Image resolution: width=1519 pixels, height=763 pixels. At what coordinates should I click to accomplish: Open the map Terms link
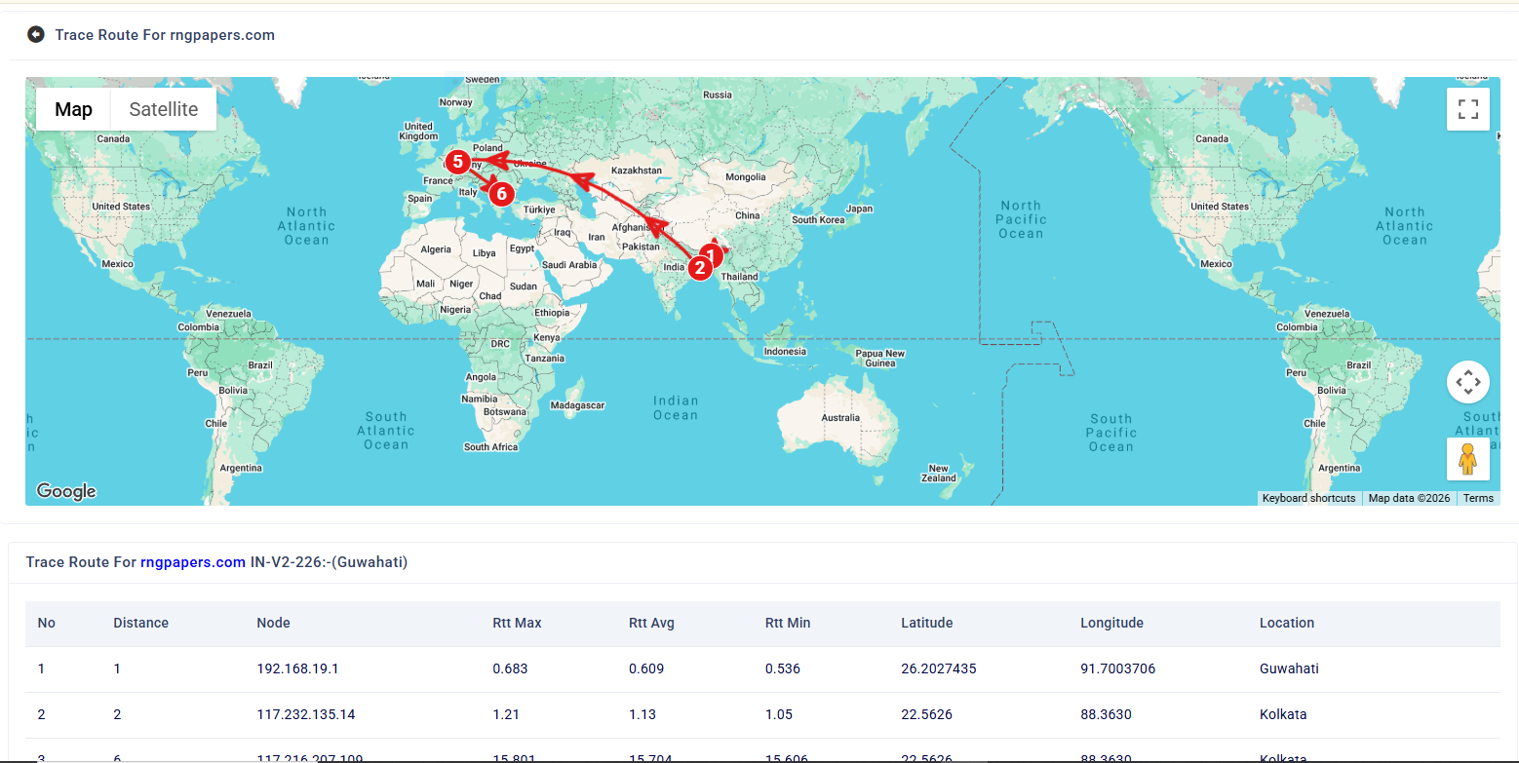coord(1478,498)
